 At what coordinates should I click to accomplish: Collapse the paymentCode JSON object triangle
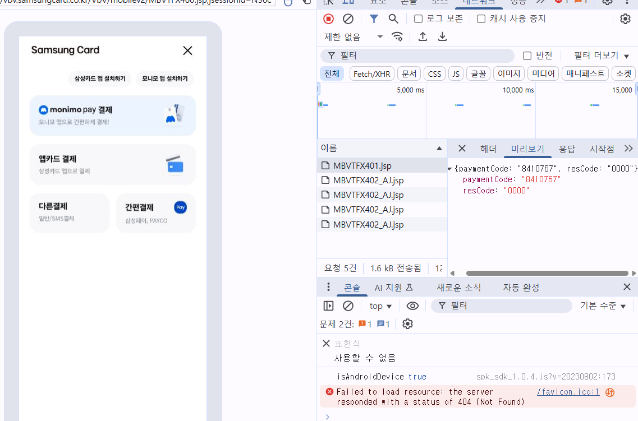[449, 169]
